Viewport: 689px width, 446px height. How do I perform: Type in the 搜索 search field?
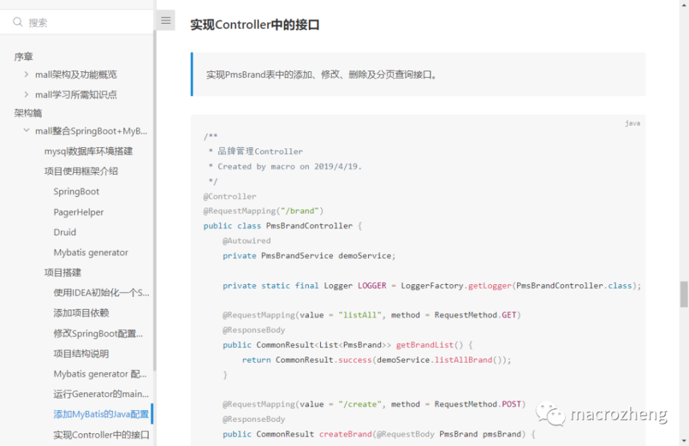click(x=87, y=22)
